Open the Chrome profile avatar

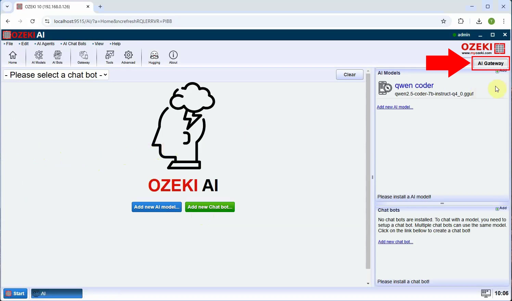pyautogui.click(x=491, y=21)
